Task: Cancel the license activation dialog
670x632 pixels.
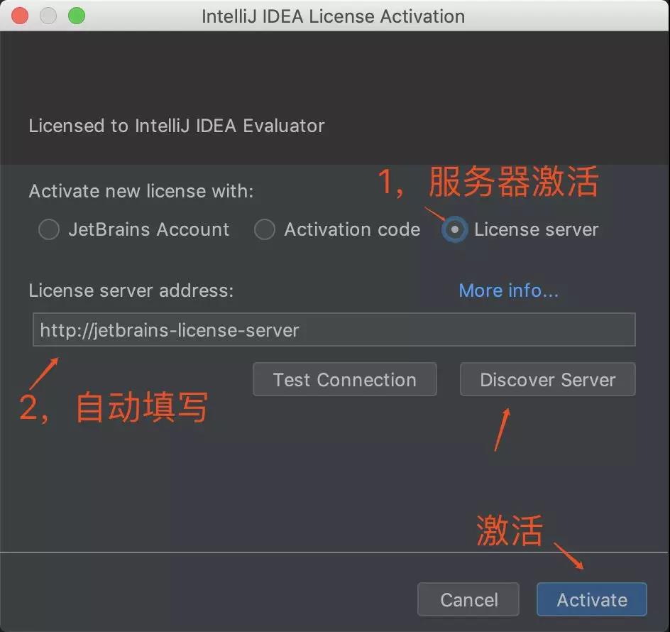Action: 468,599
